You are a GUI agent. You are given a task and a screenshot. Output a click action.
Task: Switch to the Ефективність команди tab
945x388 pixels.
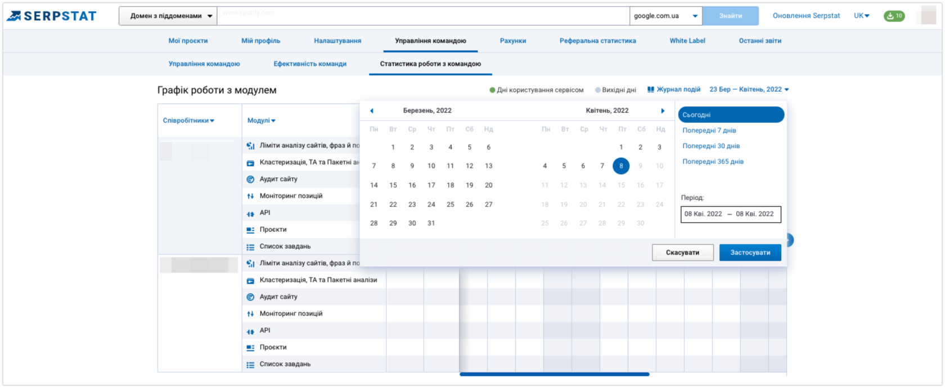click(310, 64)
